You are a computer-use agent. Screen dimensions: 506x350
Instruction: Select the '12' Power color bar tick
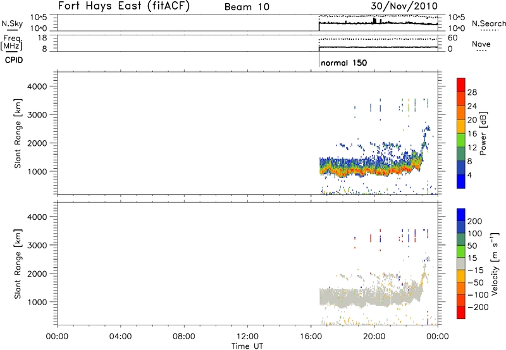tap(472, 147)
